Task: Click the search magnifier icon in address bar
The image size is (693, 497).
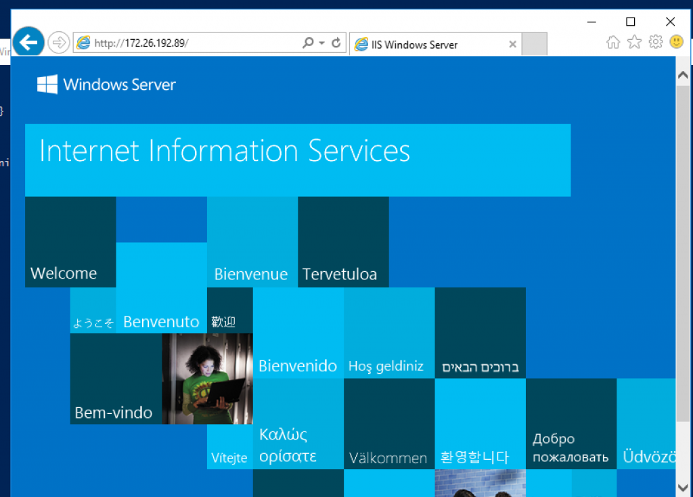Action: pos(308,43)
